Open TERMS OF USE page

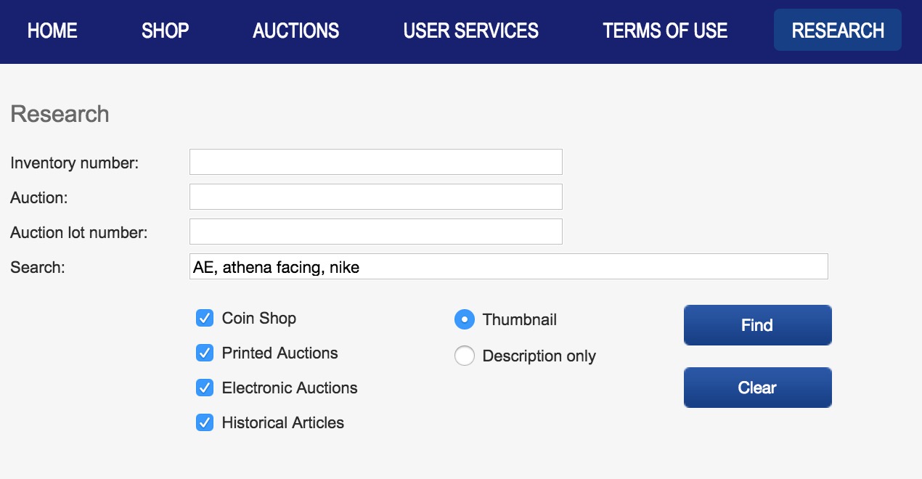click(665, 30)
